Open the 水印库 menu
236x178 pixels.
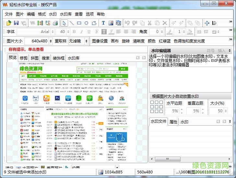coord(65,14)
